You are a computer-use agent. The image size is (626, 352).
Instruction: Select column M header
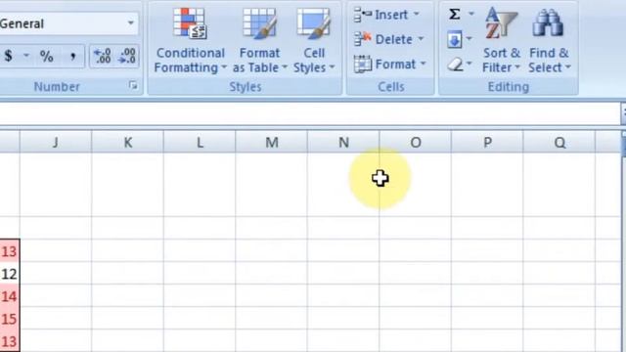(272, 142)
